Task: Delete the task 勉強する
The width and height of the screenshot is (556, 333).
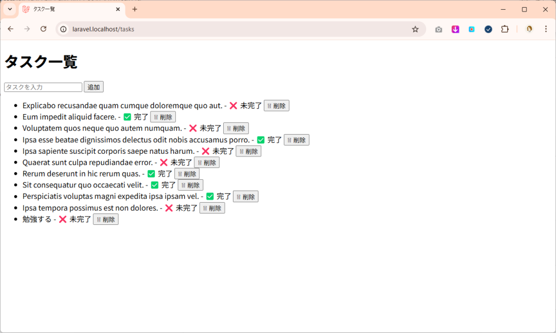Action: [105, 219]
